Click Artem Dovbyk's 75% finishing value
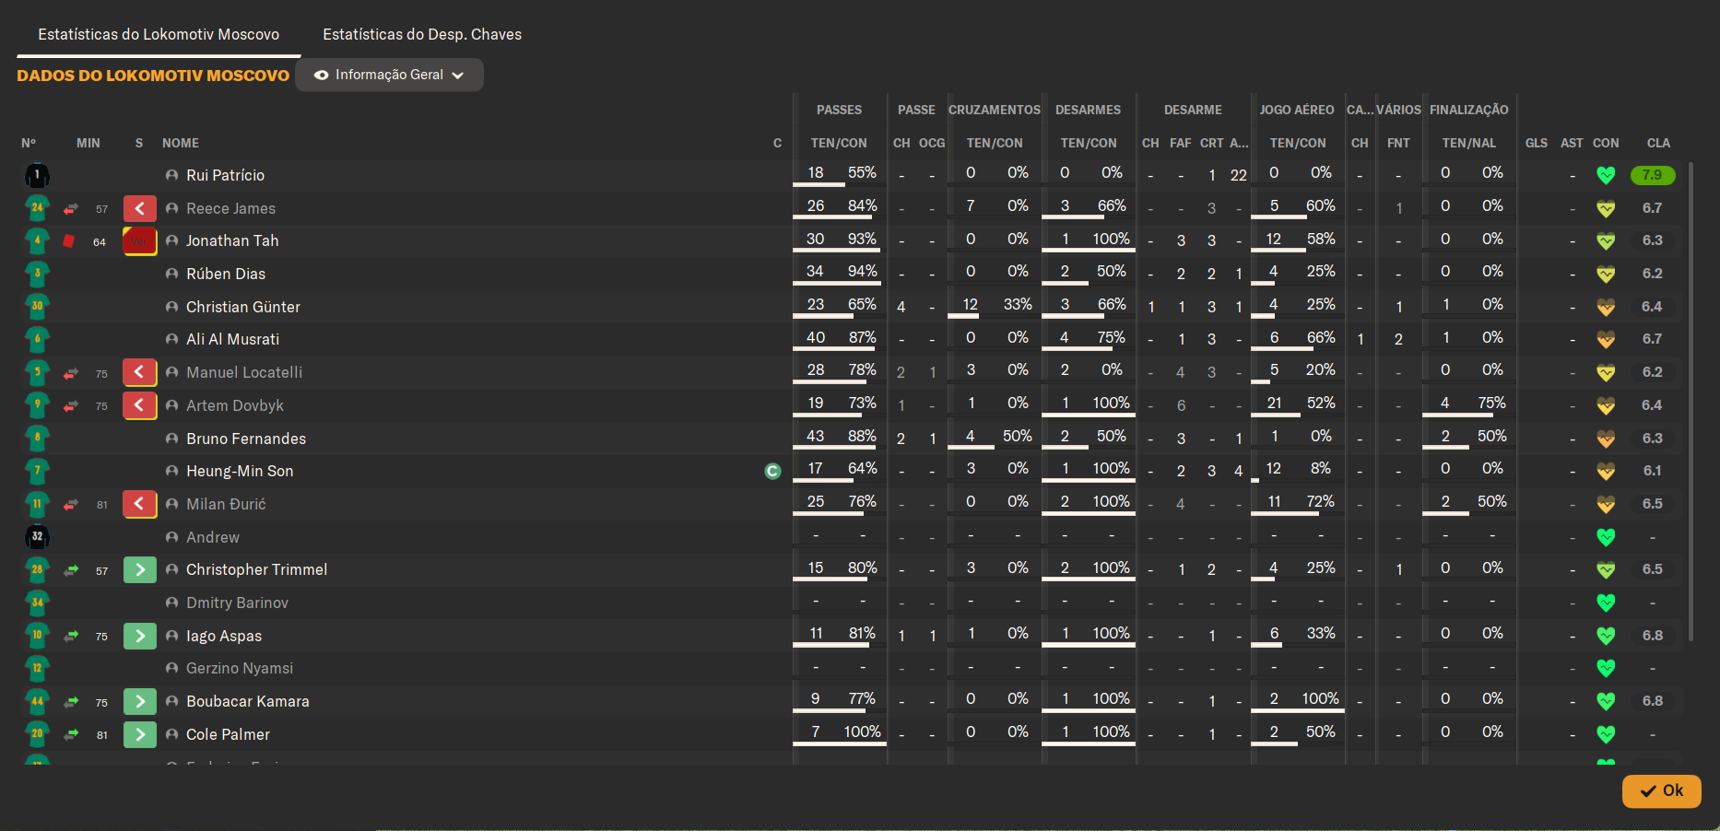The height and width of the screenshot is (831, 1720). (x=1491, y=403)
